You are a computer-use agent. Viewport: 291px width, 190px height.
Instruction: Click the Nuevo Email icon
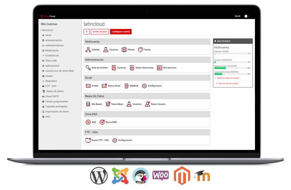(104, 86)
